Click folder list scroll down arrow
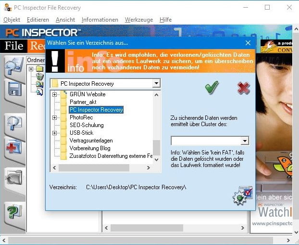299x245 pixels. 157,160
